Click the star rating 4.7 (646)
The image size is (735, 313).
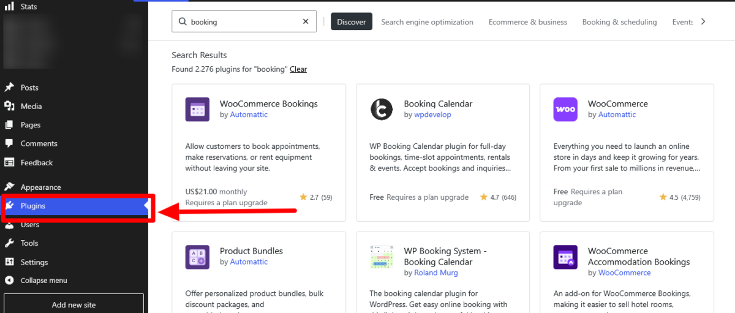coord(498,197)
